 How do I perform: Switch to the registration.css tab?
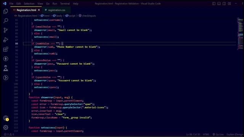[56, 10]
